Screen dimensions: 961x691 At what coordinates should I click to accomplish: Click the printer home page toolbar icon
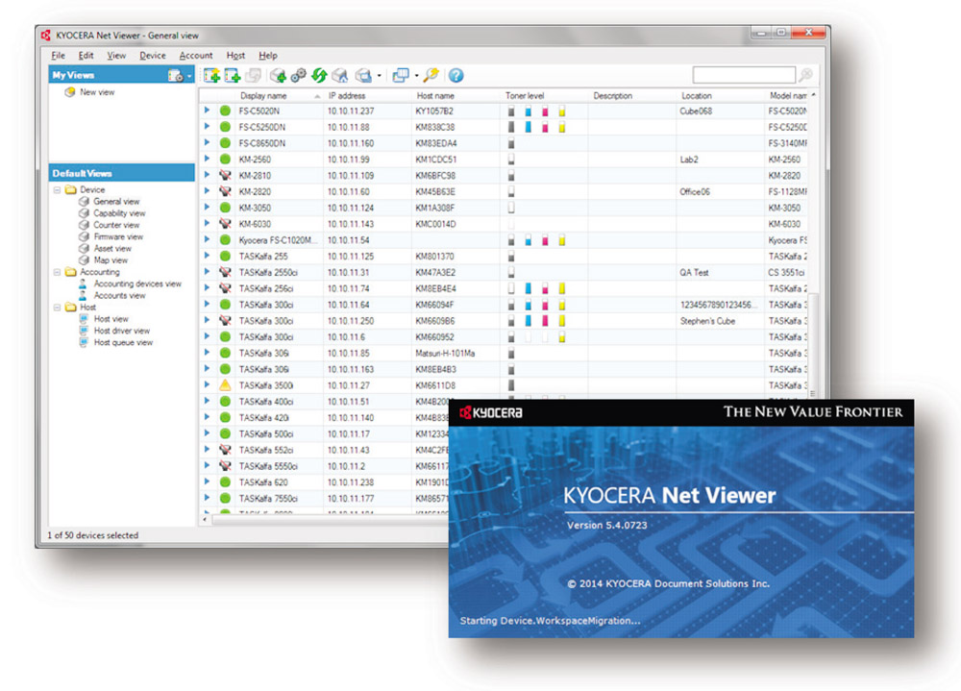(340, 75)
